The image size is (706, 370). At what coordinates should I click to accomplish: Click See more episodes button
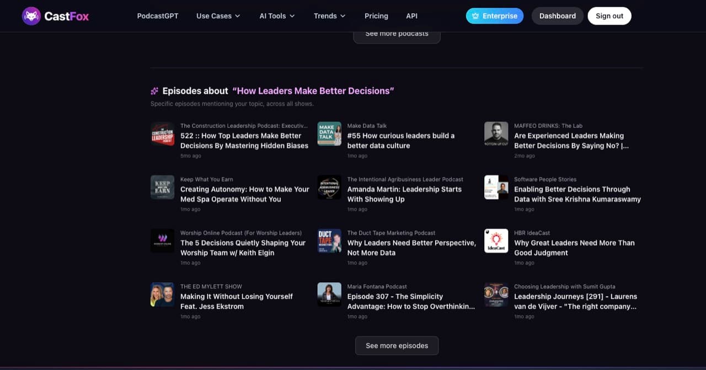coord(397,346)
